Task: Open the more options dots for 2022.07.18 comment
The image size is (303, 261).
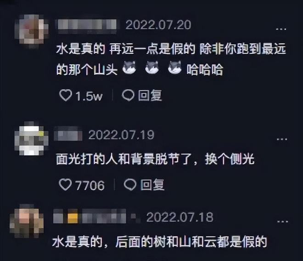Action: pyautogui.click(x=282, y=221)
